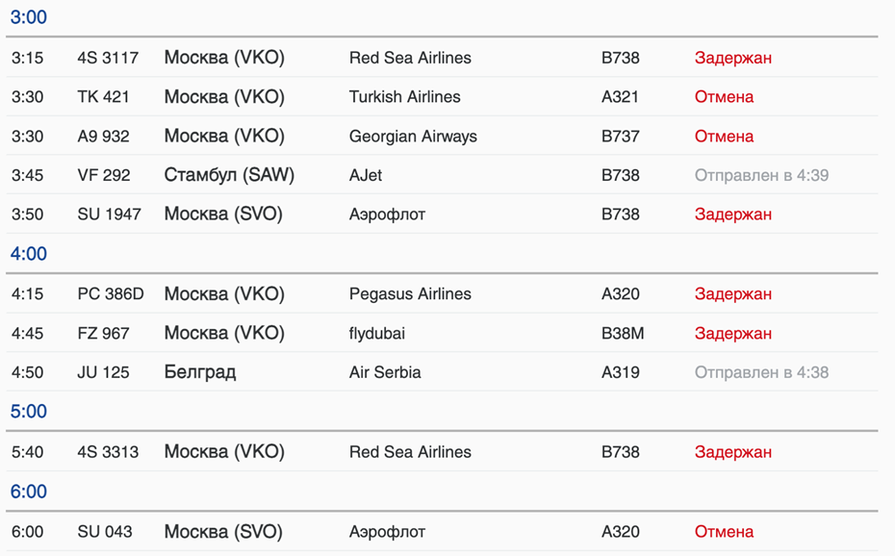The image size is (895, 556).
Task: Click the 5:00 hour header
Action: 29,412
